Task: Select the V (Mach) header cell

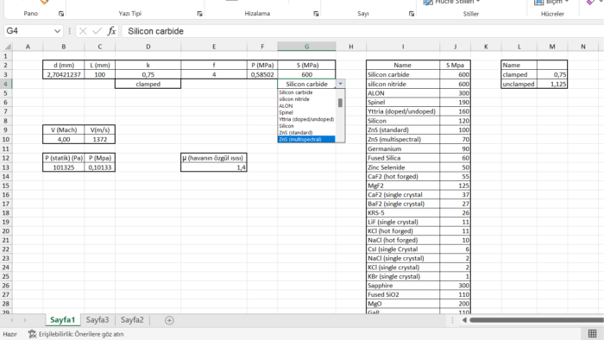Action: coord(64,130)
